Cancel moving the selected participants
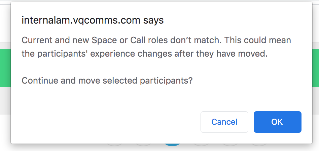 [224, 122]
